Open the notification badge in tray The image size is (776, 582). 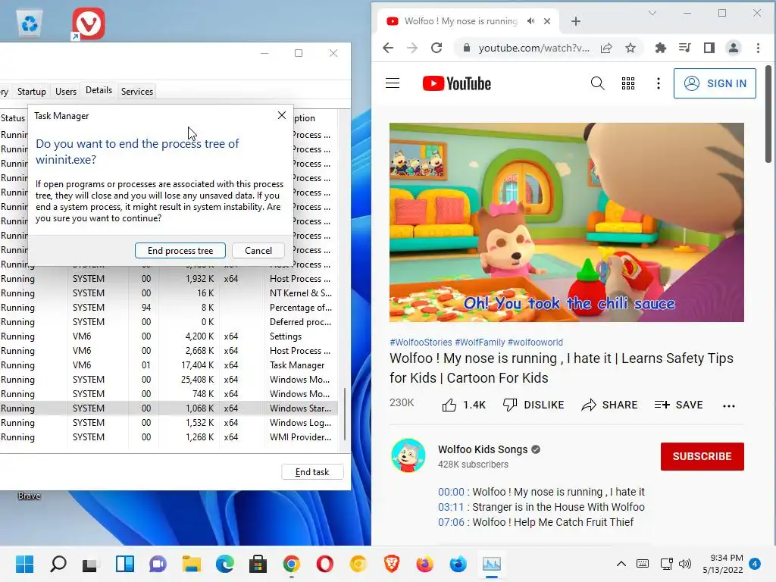pos(755,564)
